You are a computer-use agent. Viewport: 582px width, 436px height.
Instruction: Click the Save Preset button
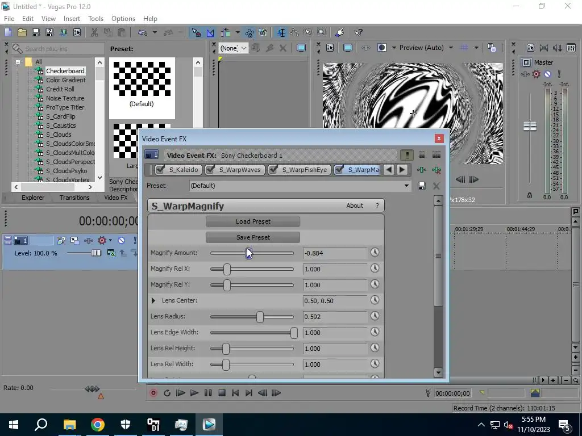(x=253, y=237)
